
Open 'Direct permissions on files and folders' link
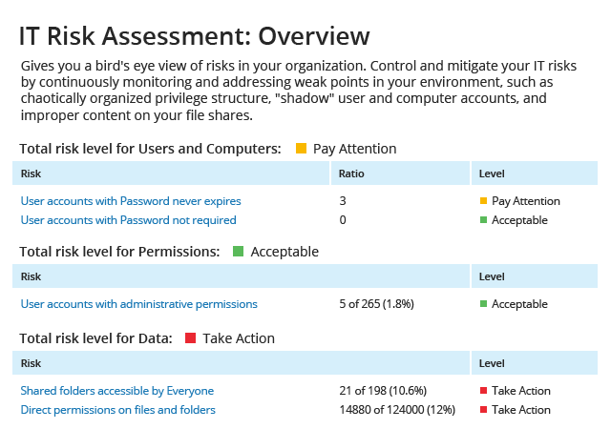tap(117, 410)
